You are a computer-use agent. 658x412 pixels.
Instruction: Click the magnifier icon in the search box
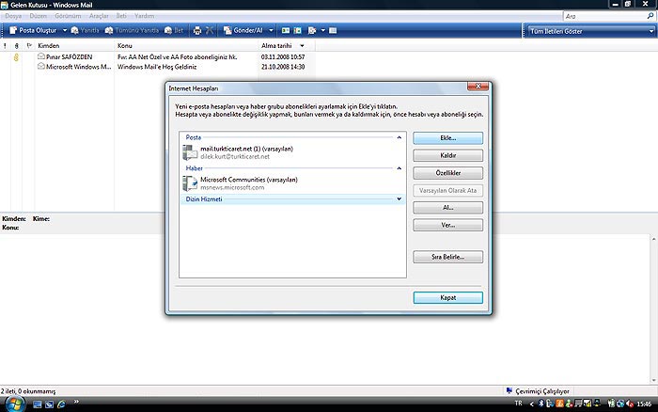click(650, 16)
